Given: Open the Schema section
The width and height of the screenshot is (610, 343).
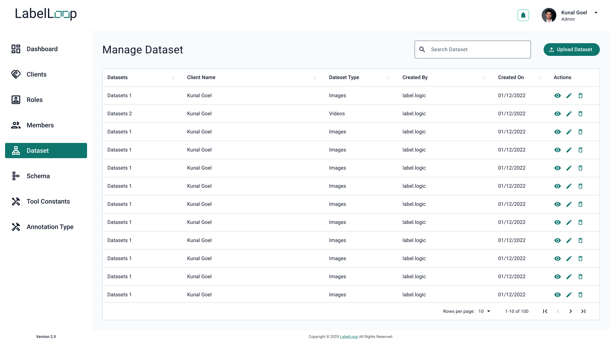Looking at the screenshot, I should pyautogui.click(x=46, y=176).
